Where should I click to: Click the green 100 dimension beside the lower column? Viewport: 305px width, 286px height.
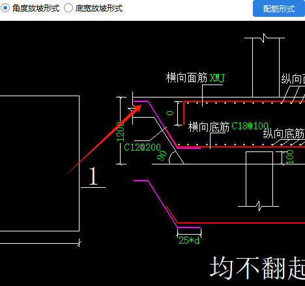coord(290,157)
